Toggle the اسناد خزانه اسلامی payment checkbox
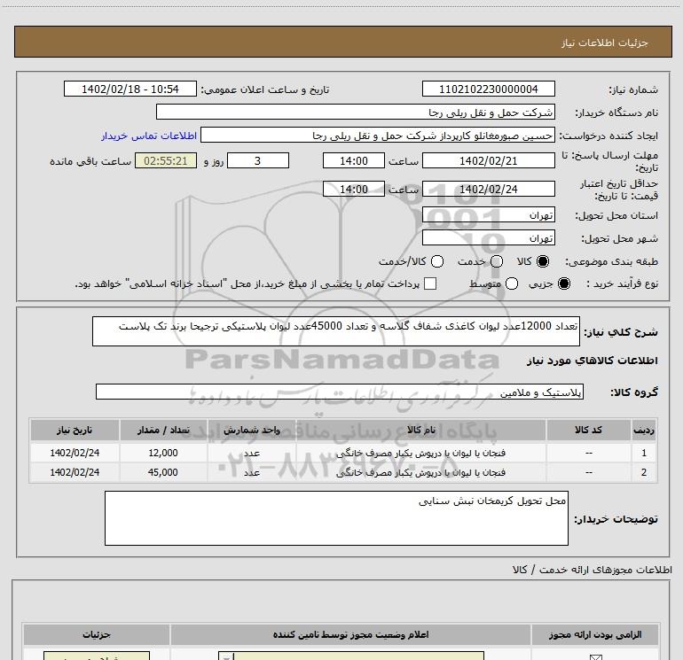 [430, 283]
